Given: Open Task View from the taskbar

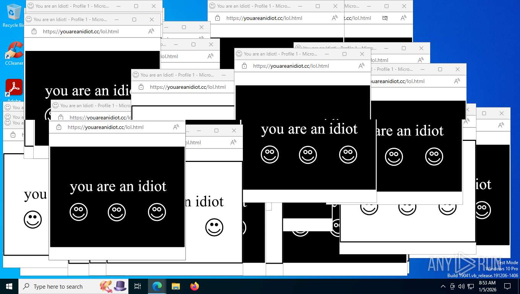Looking at the screenshot, I should pos(138,286).
